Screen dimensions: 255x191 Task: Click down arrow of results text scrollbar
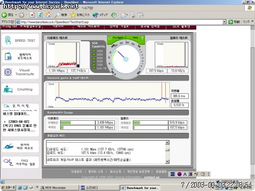point(167,161)
